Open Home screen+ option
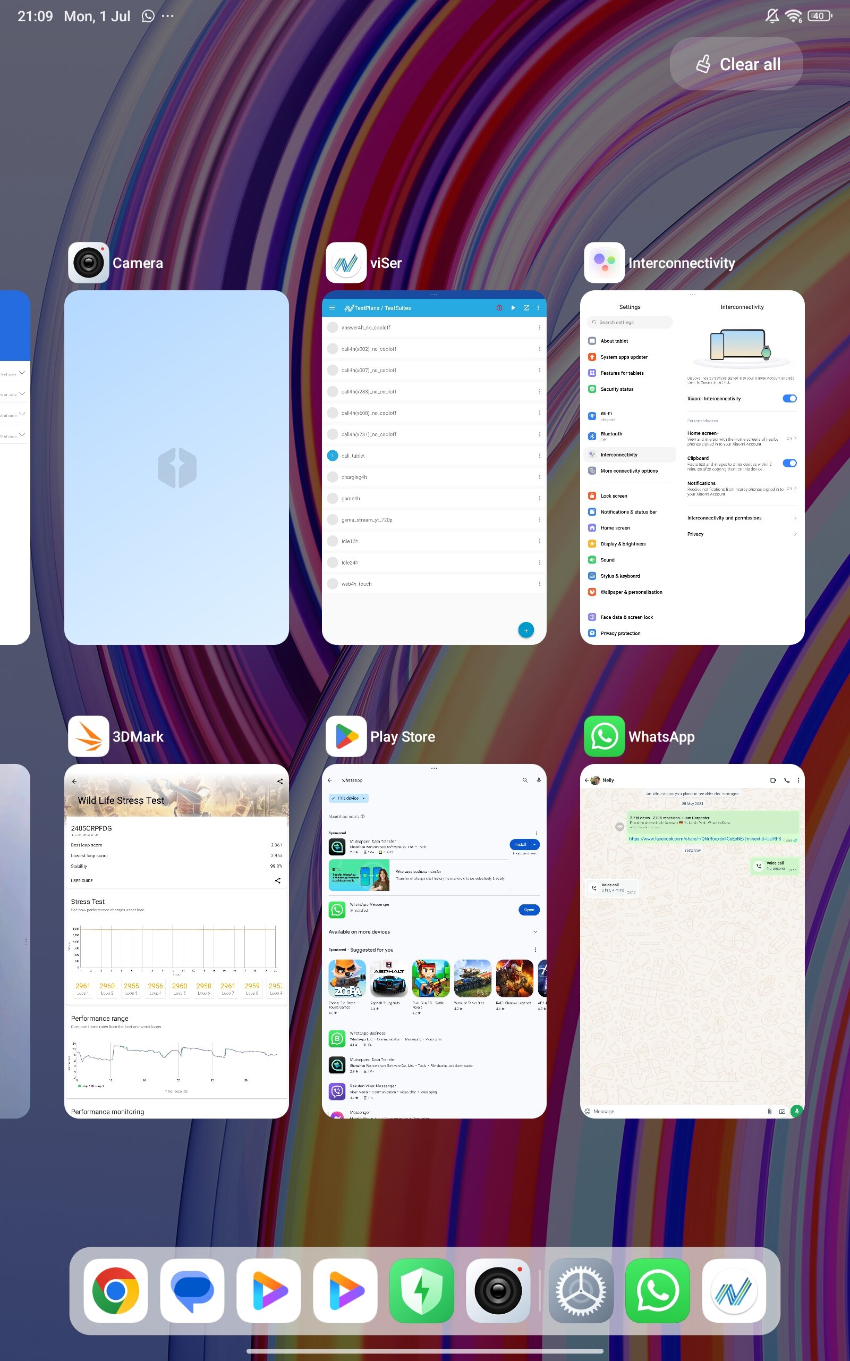The width and height of the screenshot is (850, 1361). coord(742,438)
